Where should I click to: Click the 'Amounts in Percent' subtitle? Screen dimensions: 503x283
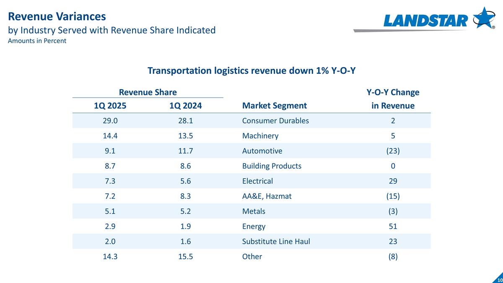[x=37, y=41]
